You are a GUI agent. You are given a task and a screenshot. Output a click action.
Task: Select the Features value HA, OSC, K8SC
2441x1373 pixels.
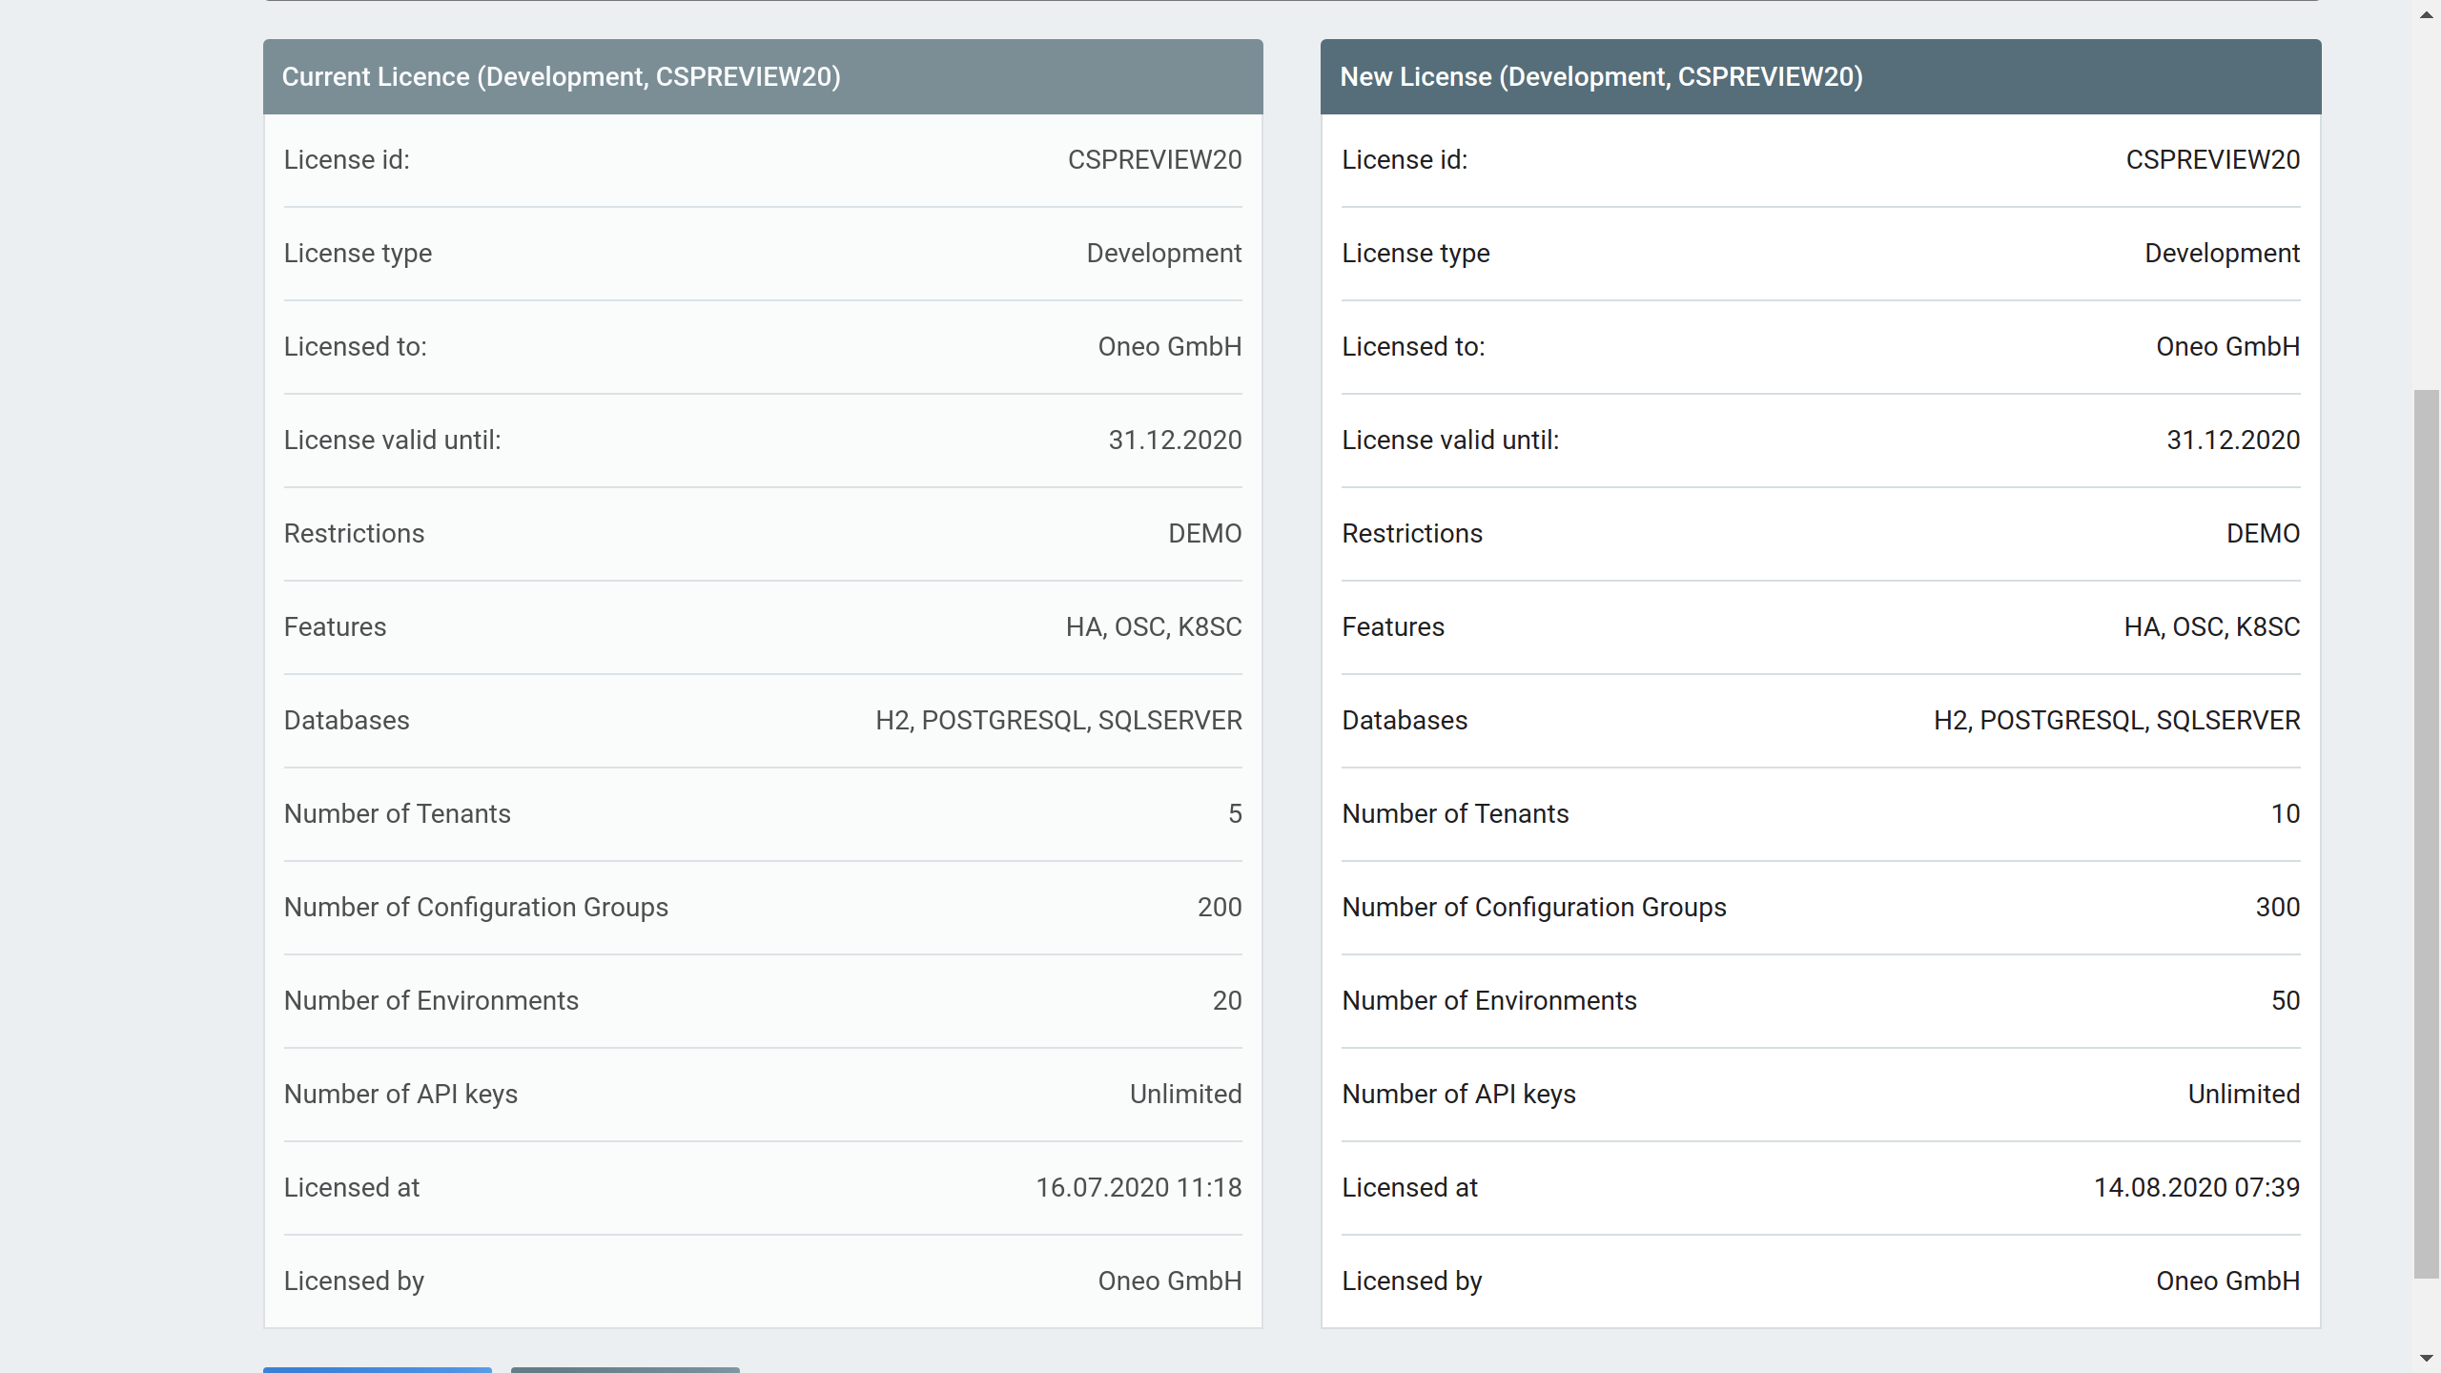(1153, 626)
